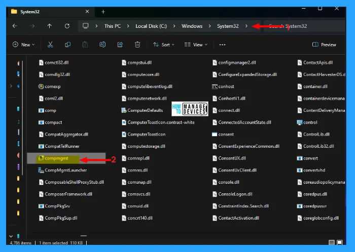Viewport: 355px width, 252px height.
Task: Toggle the Preview pane
Action: [x=324, y=45]
